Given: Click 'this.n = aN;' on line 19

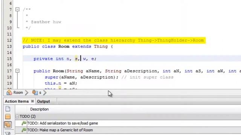Looking at the screenshot, I should 61,83.
